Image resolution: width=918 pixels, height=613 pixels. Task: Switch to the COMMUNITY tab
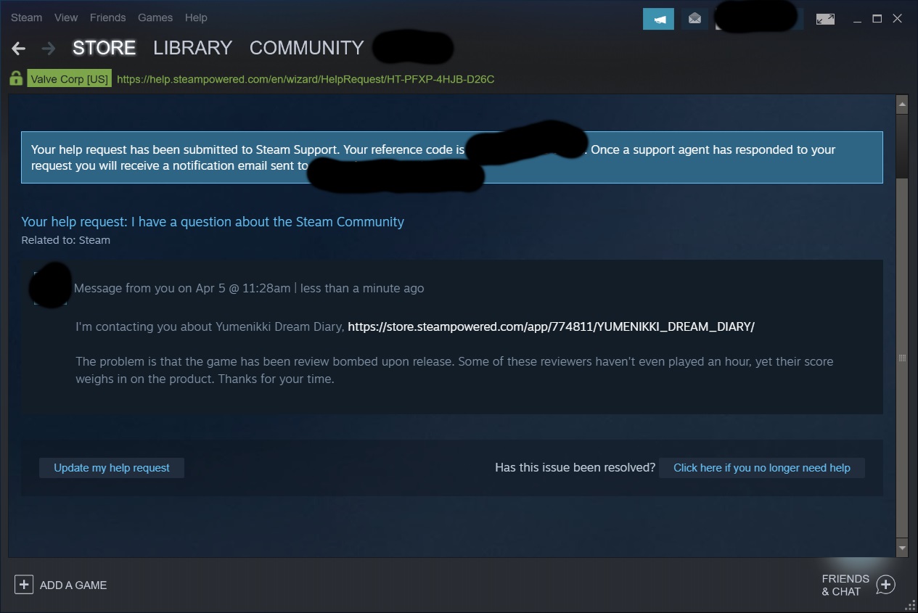(306, 48)
